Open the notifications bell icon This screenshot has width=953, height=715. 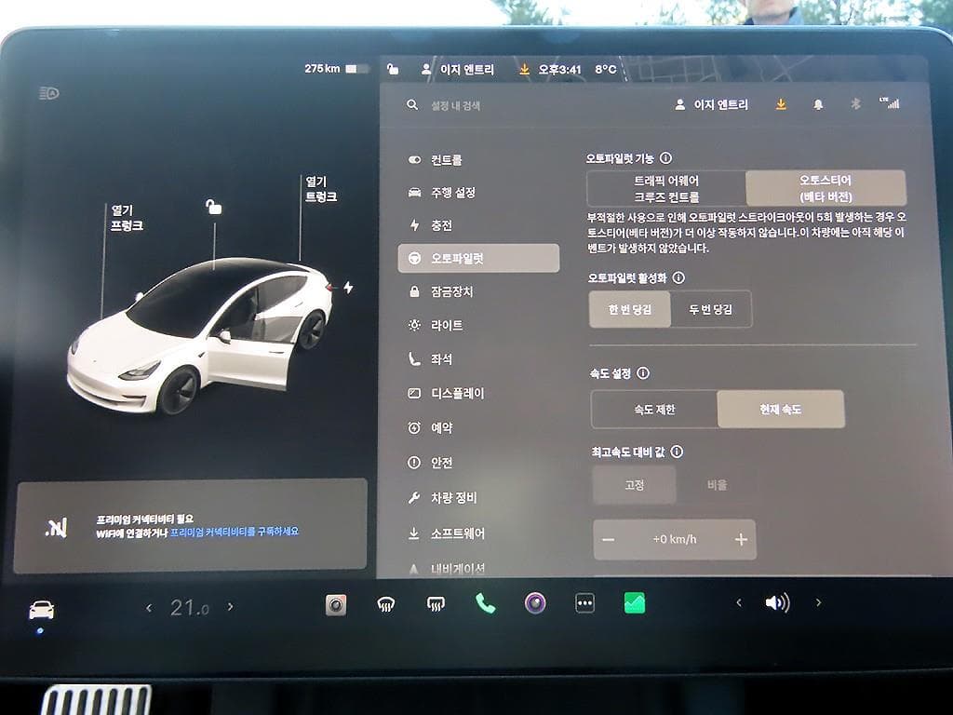pos(818,104)
